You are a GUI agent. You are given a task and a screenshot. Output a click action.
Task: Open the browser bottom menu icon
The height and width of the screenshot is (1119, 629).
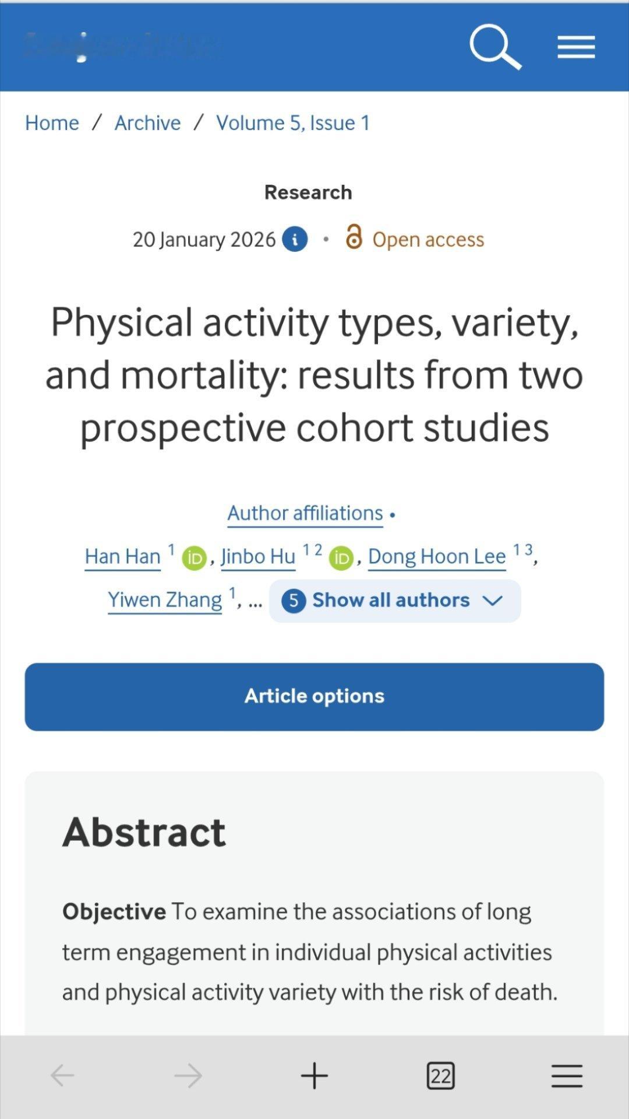pyautogui.click(x=567, y=1075)
